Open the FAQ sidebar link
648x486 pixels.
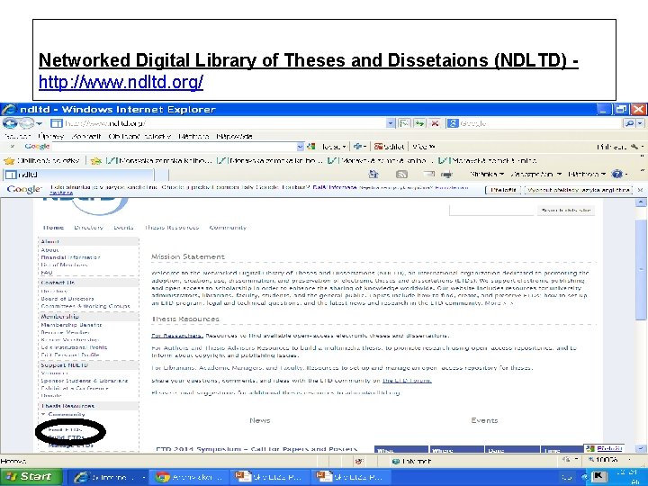coord(47,273)
